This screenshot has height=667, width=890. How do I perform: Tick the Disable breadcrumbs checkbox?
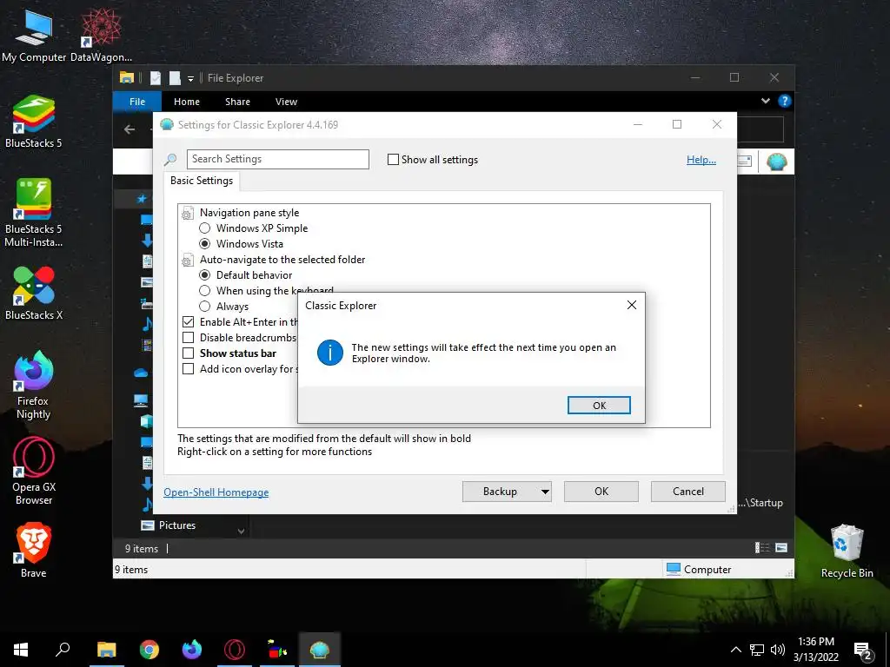coord(188,338)
